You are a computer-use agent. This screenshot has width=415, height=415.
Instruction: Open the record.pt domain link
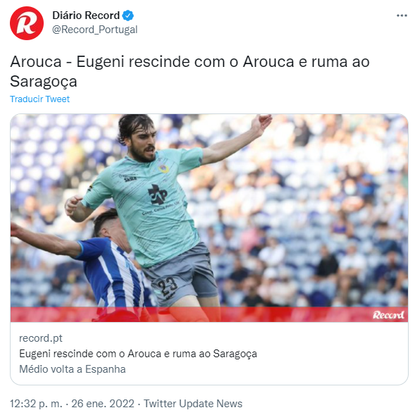point(41,338)
